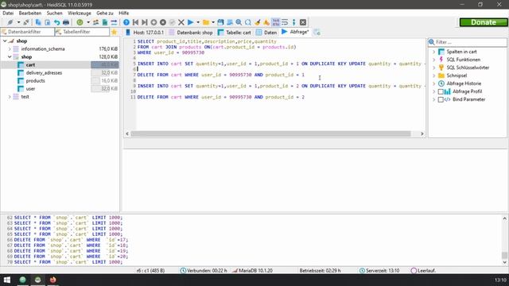509x286 pixels.
Task: Enable the Bind Parameter checkbox
Action: point(441,99)
